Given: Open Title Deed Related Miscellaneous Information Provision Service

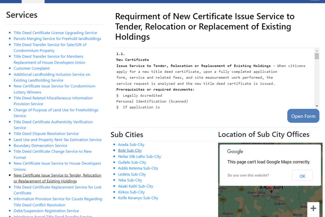Looking at the screenshot, I should pyautogui.click(x=53, y=101).
